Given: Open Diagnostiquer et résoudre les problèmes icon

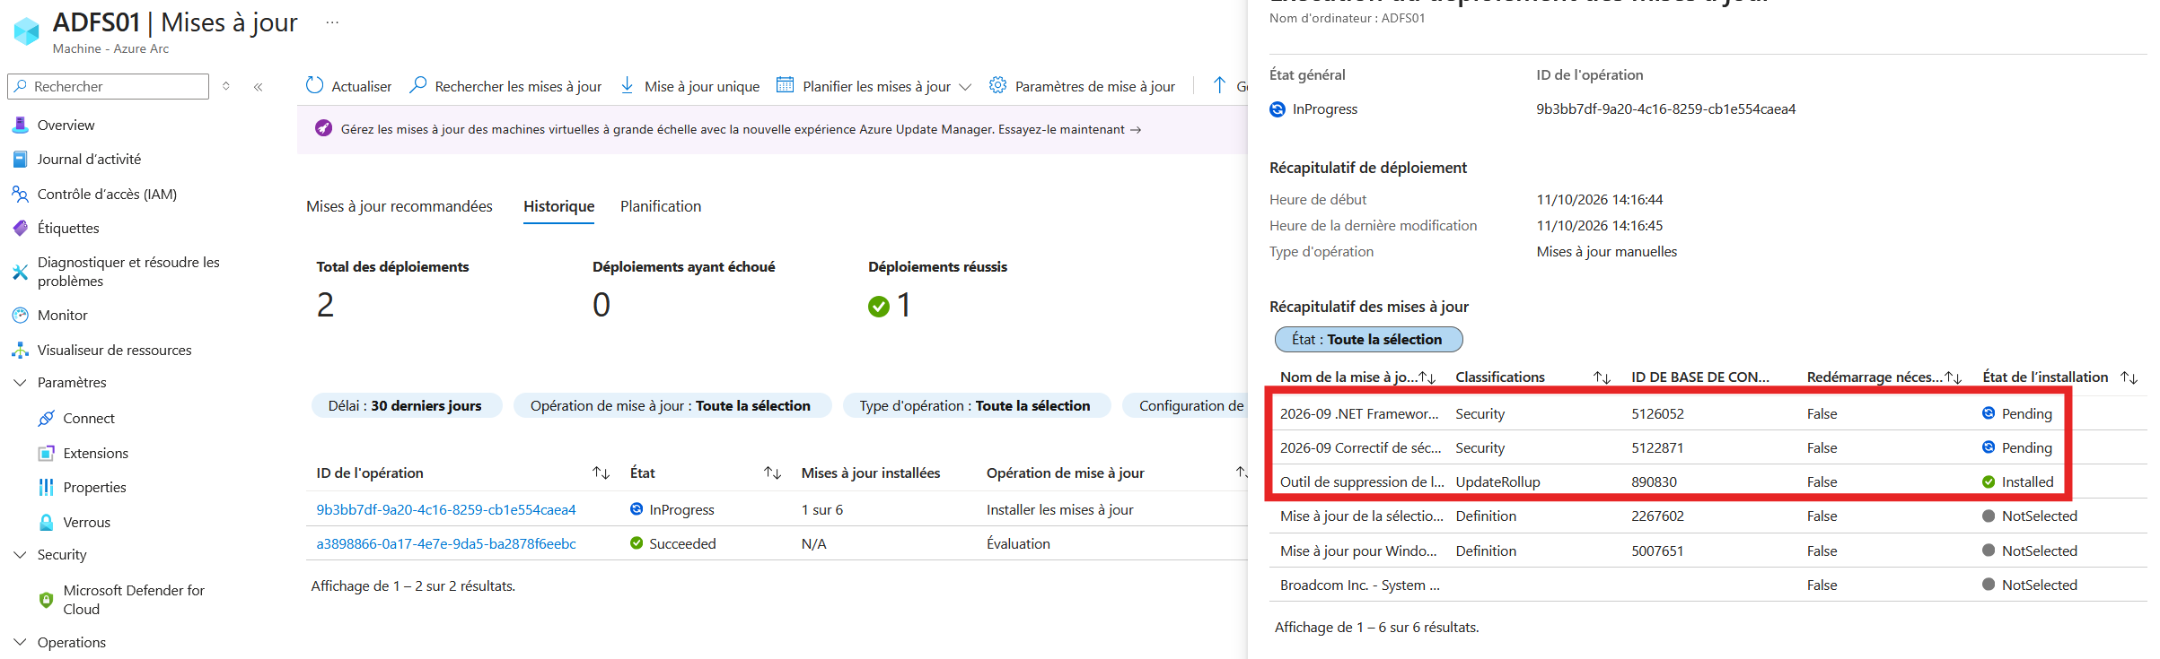Looking at the screenshot, I should tap(20, 272).
